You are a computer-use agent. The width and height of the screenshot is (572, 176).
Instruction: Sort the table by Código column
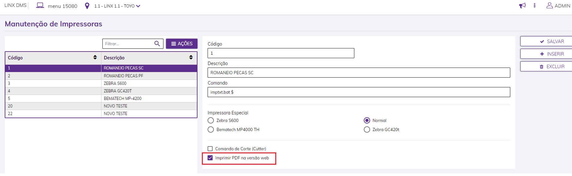tap(95, 58)
